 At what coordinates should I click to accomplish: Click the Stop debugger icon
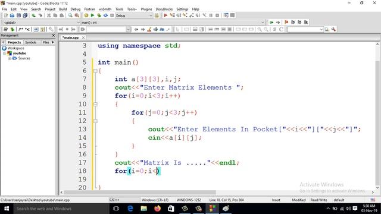click(x=217, y=15)
